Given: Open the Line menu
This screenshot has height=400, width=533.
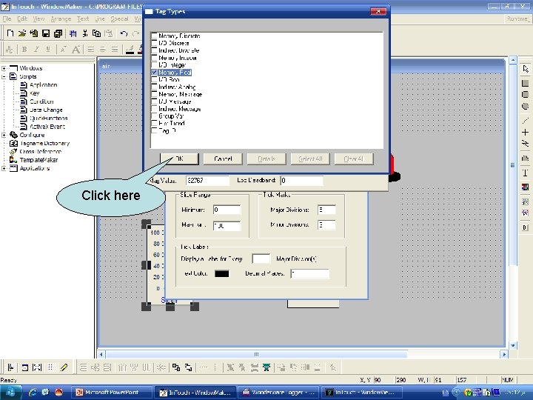Looking at the screenshot, I should pos(100,19).
